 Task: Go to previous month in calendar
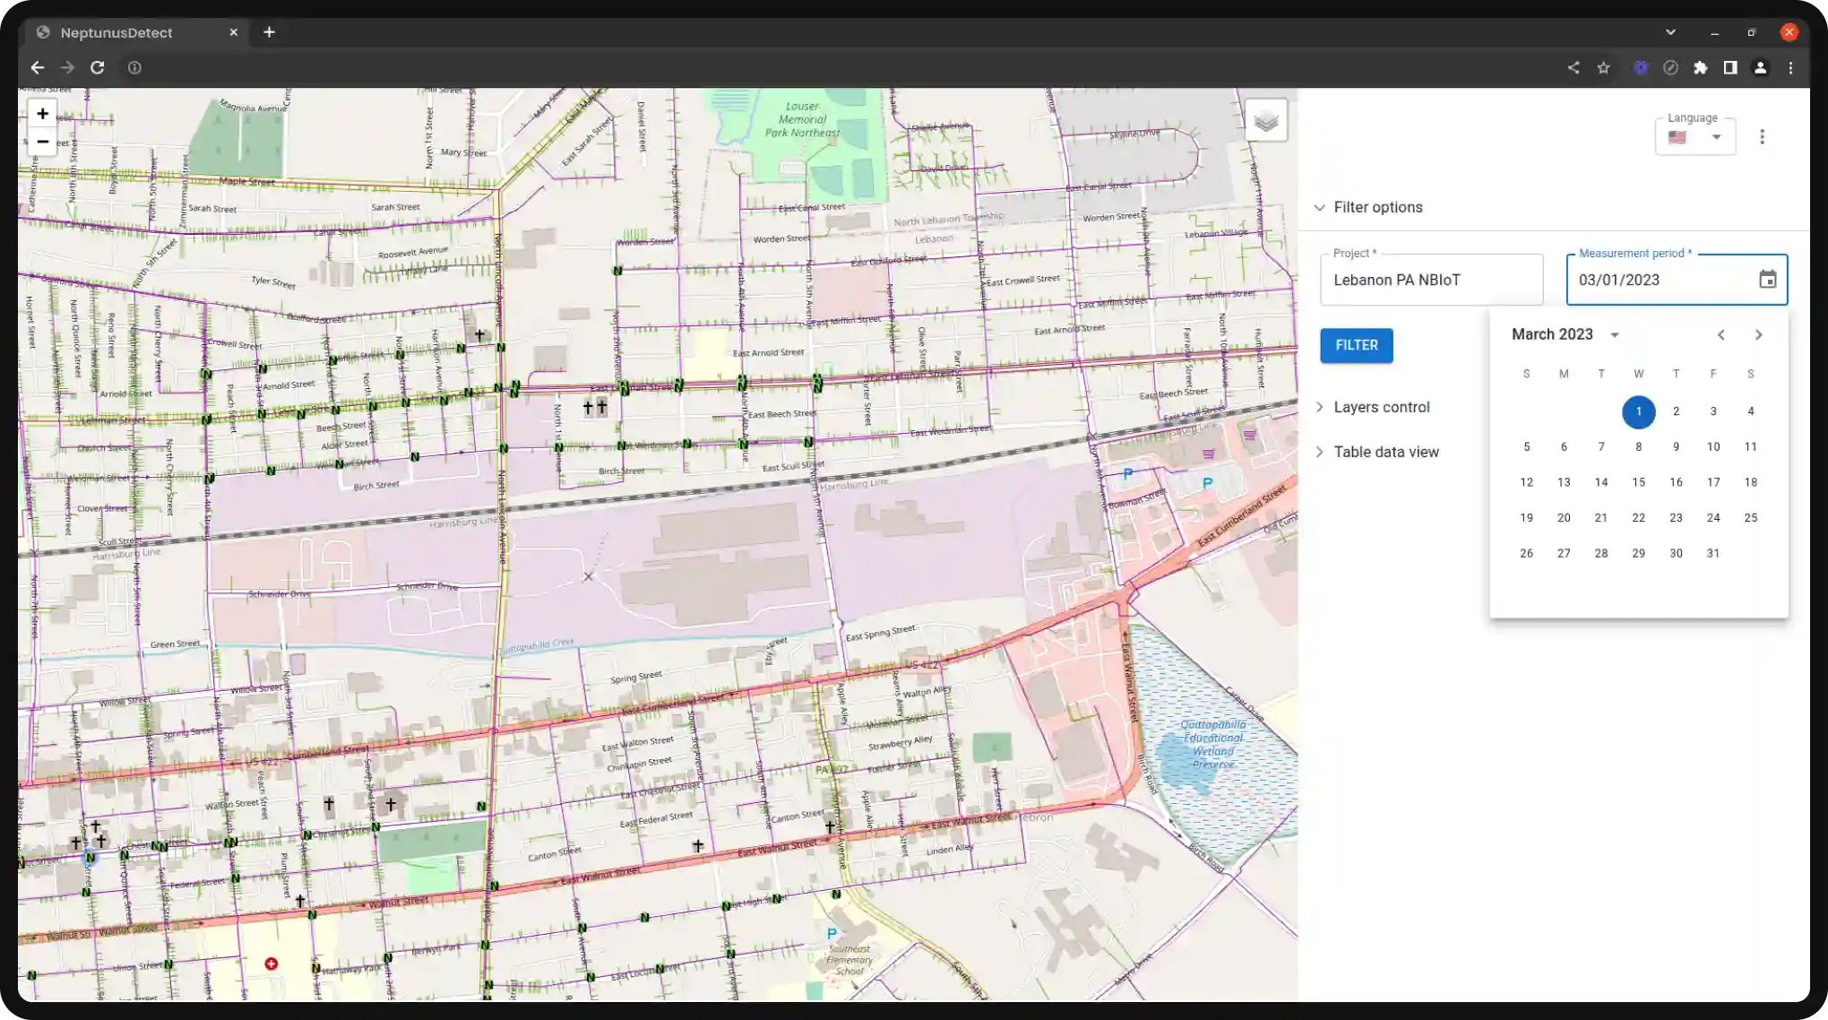[x=1720, y=335]
